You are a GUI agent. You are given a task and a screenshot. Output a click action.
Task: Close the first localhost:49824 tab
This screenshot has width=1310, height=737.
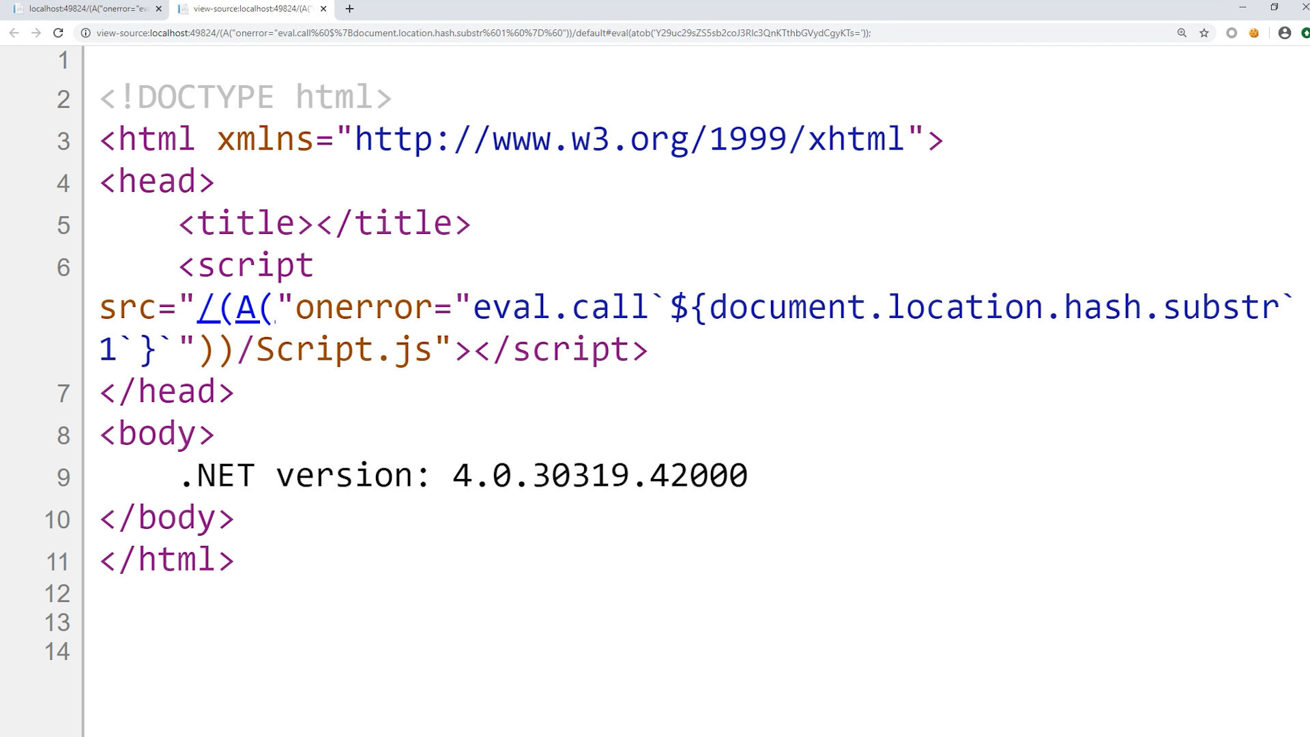[158, 9]
